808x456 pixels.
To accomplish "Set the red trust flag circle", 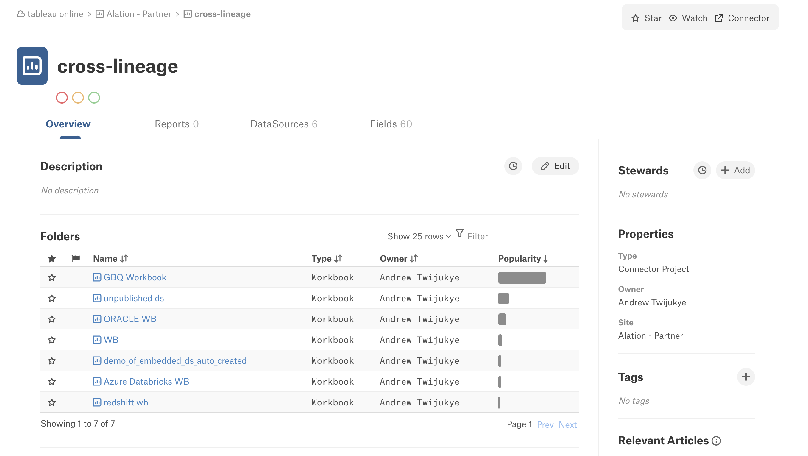I will tap(62, 98).
